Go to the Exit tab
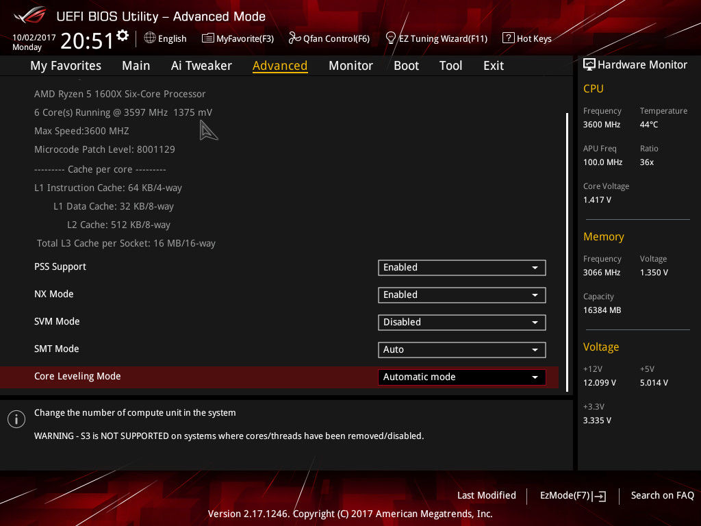 click(494, 66)
